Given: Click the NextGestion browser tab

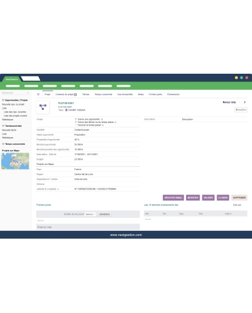Looking at the screenshot, I should point(12,79).
